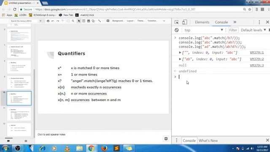
Task: Reload the page with refresh button
Action: (15, 9)
